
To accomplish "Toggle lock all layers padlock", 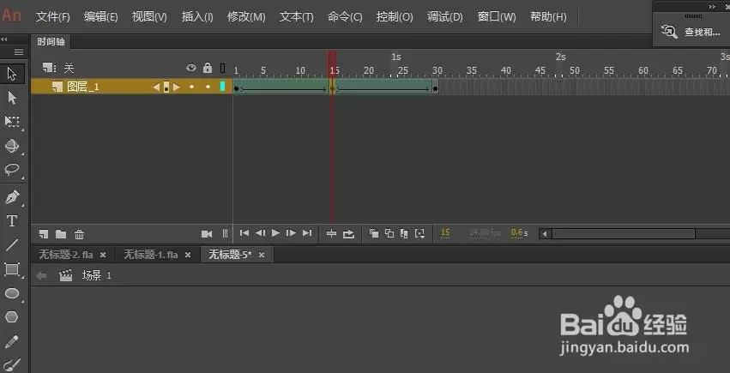I will tap(208, 68).
